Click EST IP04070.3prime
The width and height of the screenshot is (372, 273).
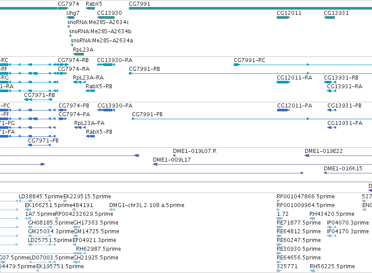[348, 223]
